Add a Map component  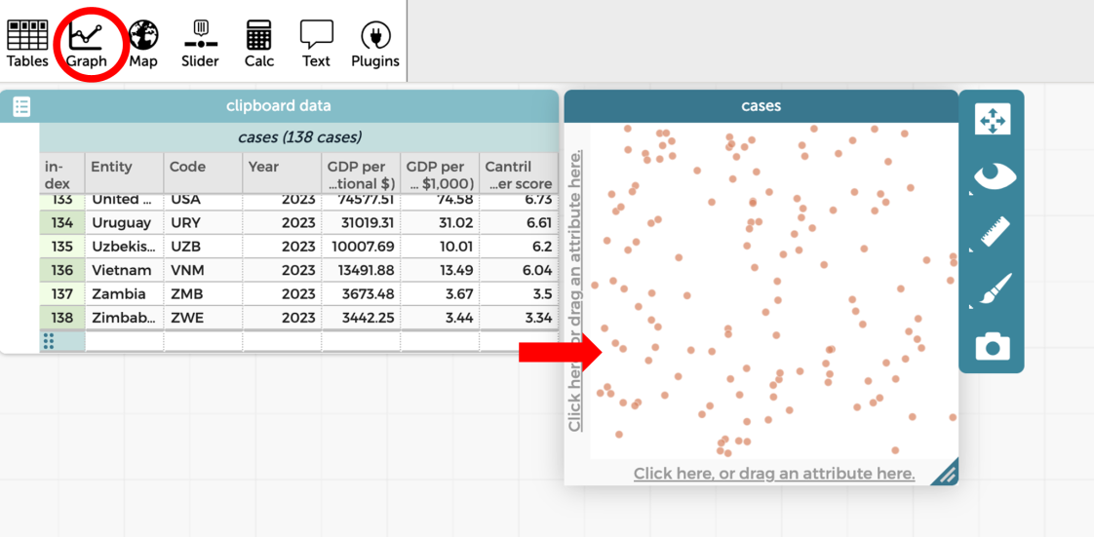click(x=143, y=44)
